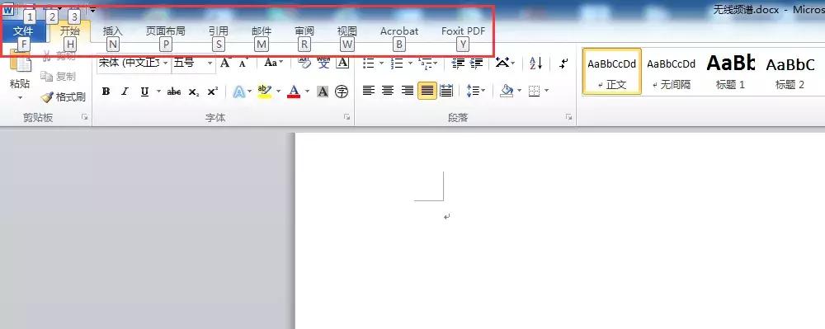
Task: Select center alignment
Action: click(x=388, y=91)
